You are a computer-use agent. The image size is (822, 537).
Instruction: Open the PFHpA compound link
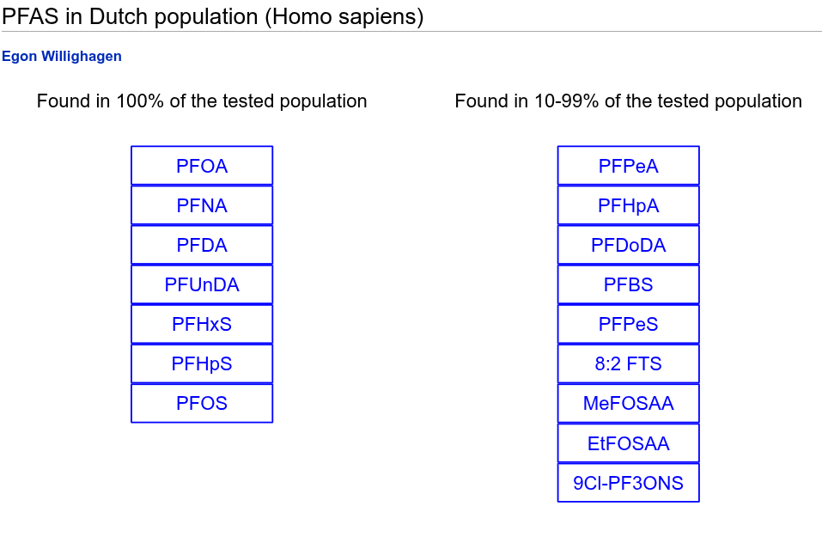(x=628, y=205)
